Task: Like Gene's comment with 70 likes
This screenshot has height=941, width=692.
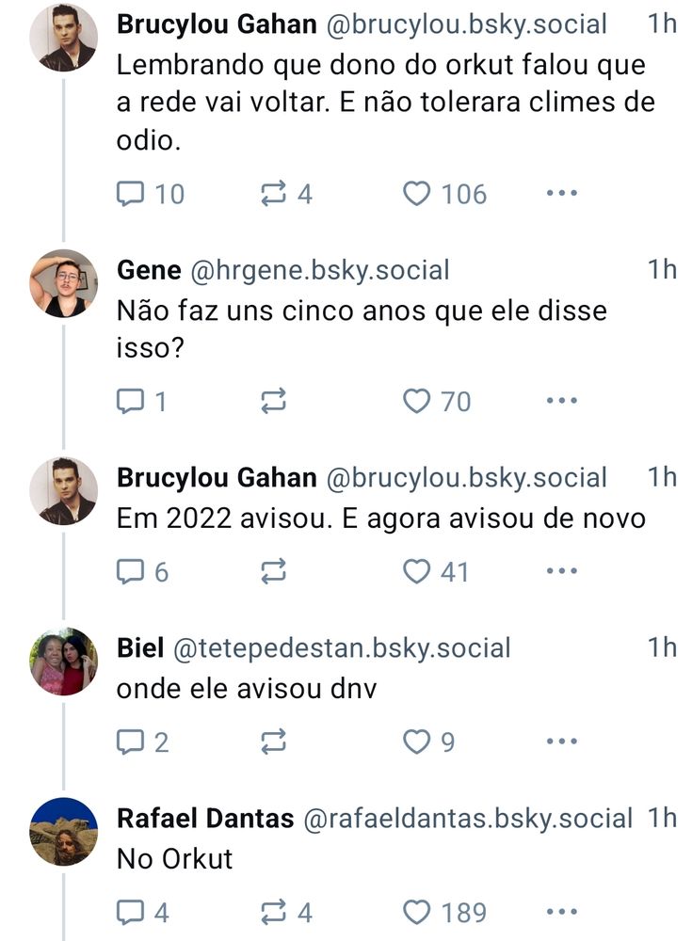Action: coord(416,402)
